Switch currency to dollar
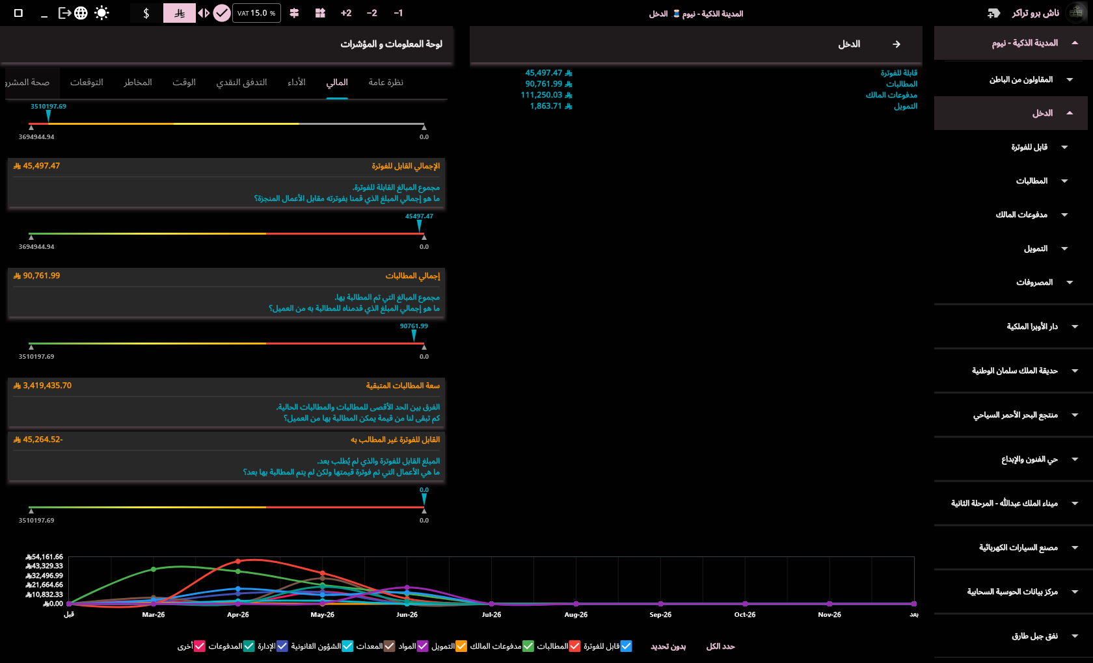The height and width of the screenshot is (663, 1093). coord(146,13)
